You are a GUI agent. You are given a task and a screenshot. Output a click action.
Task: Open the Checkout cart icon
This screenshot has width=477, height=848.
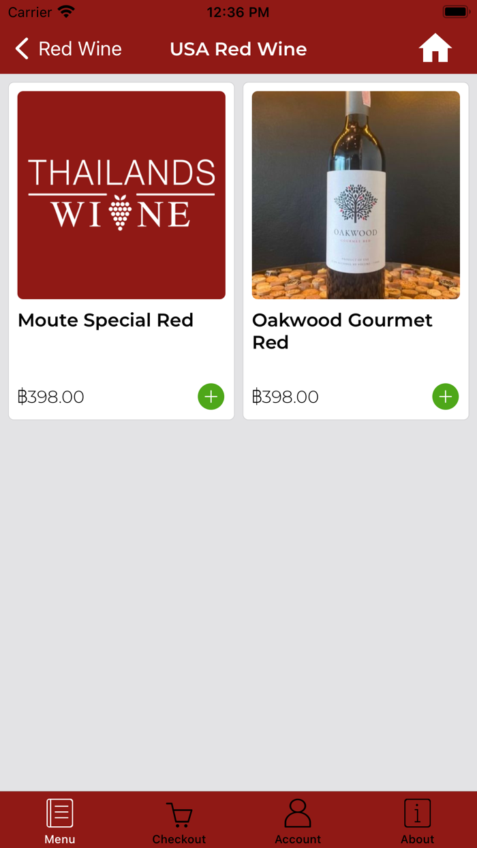pyautogui.click(x=179, y=811)
